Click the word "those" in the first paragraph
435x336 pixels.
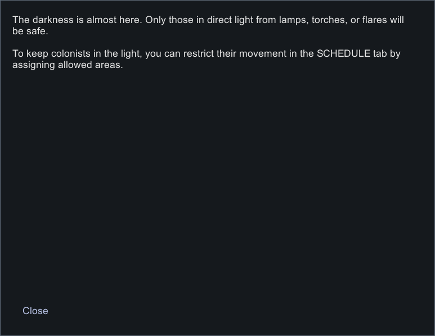point(181,20)
